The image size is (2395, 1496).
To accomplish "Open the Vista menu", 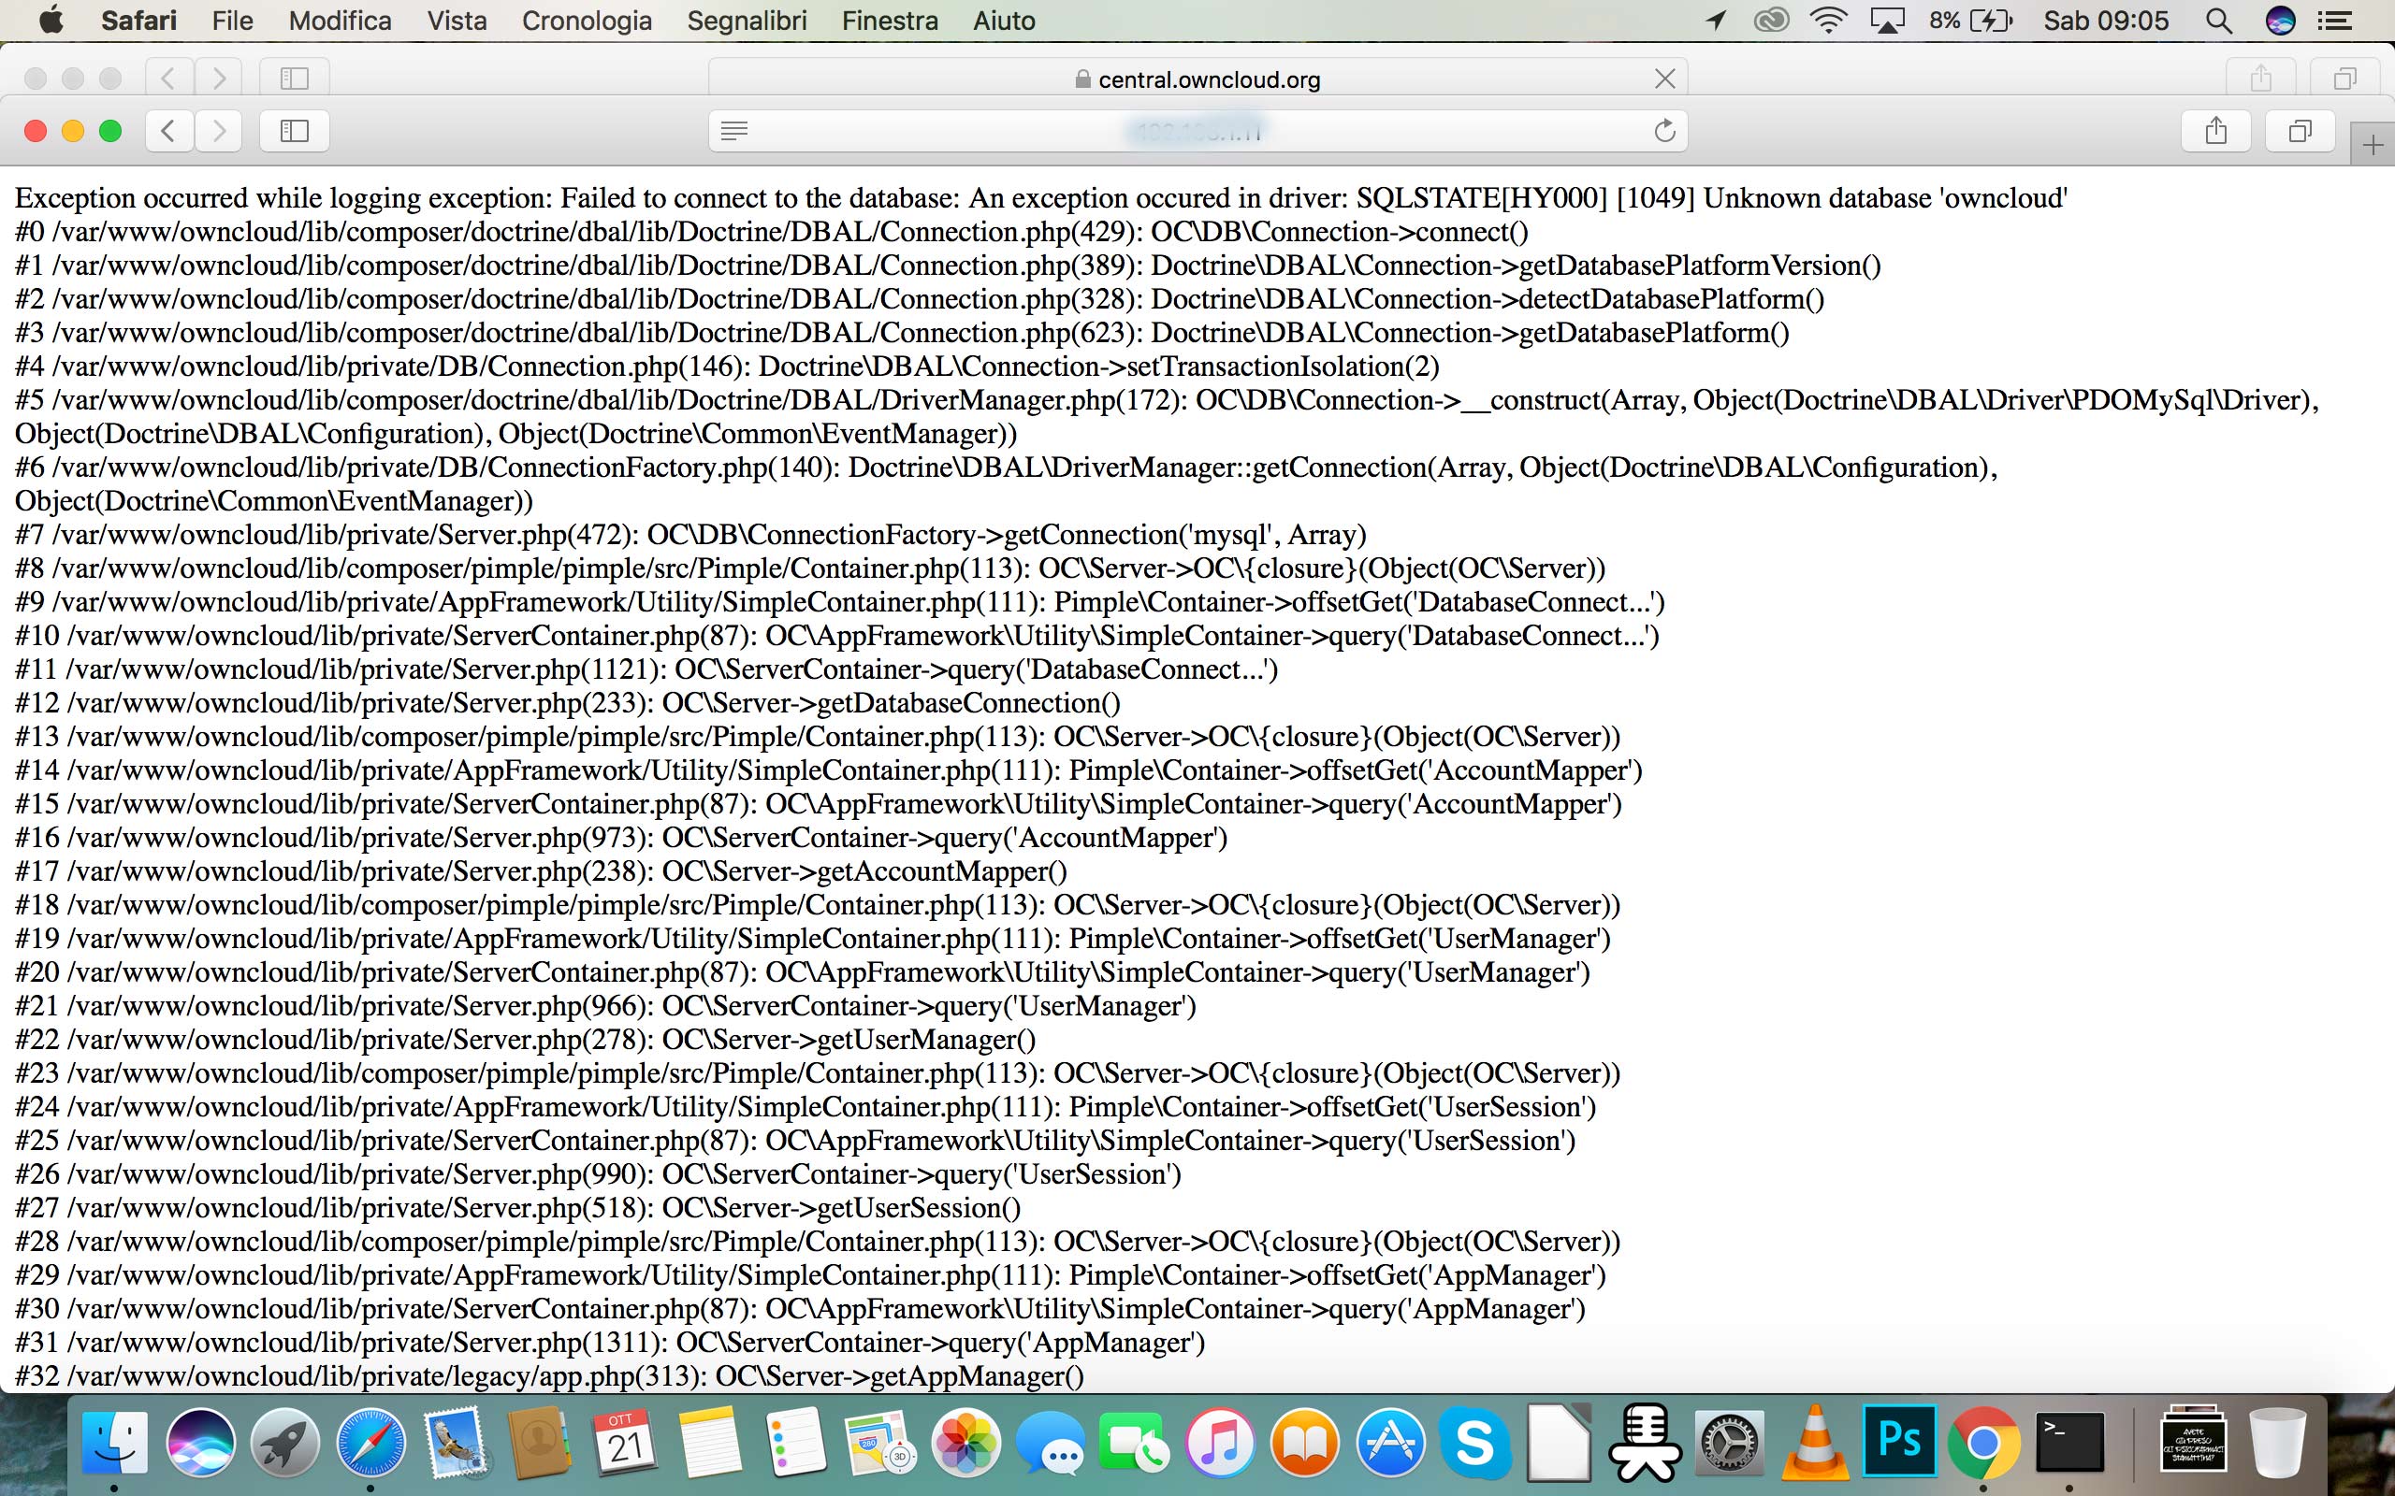I will click(x=457, y=20).
